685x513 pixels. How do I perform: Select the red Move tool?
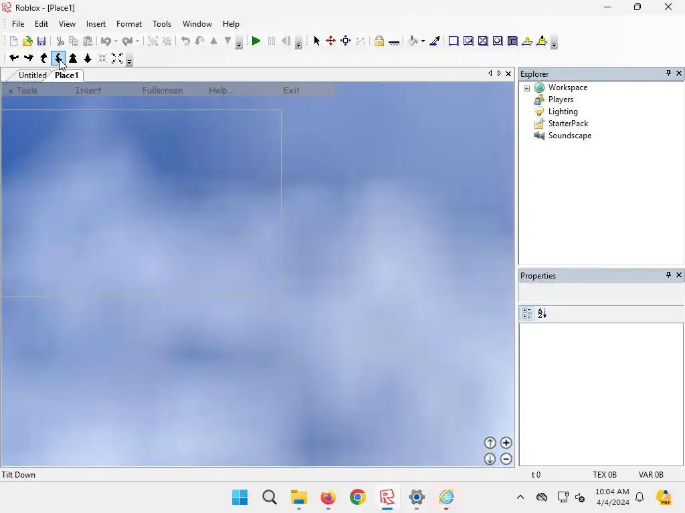[x=330, y=41]
